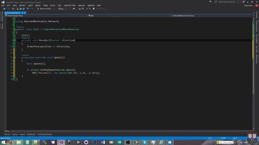259x145 pixels.
Task: Click the Undo toolbar icon
Action: click(28, 9)
